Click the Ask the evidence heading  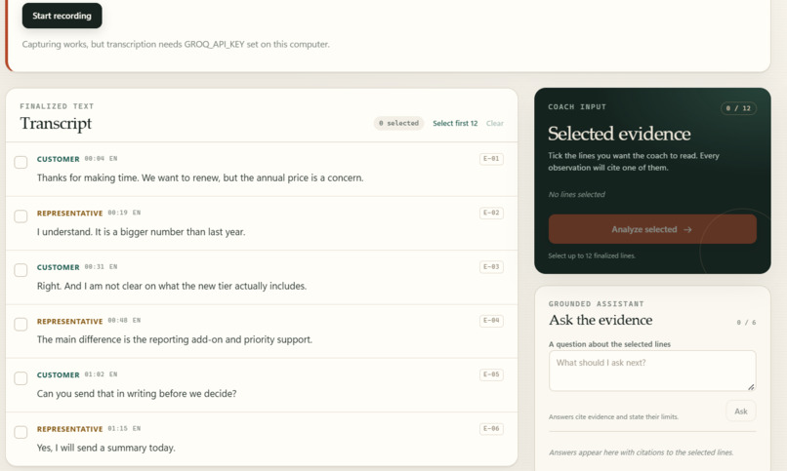[x=601, y=320]
